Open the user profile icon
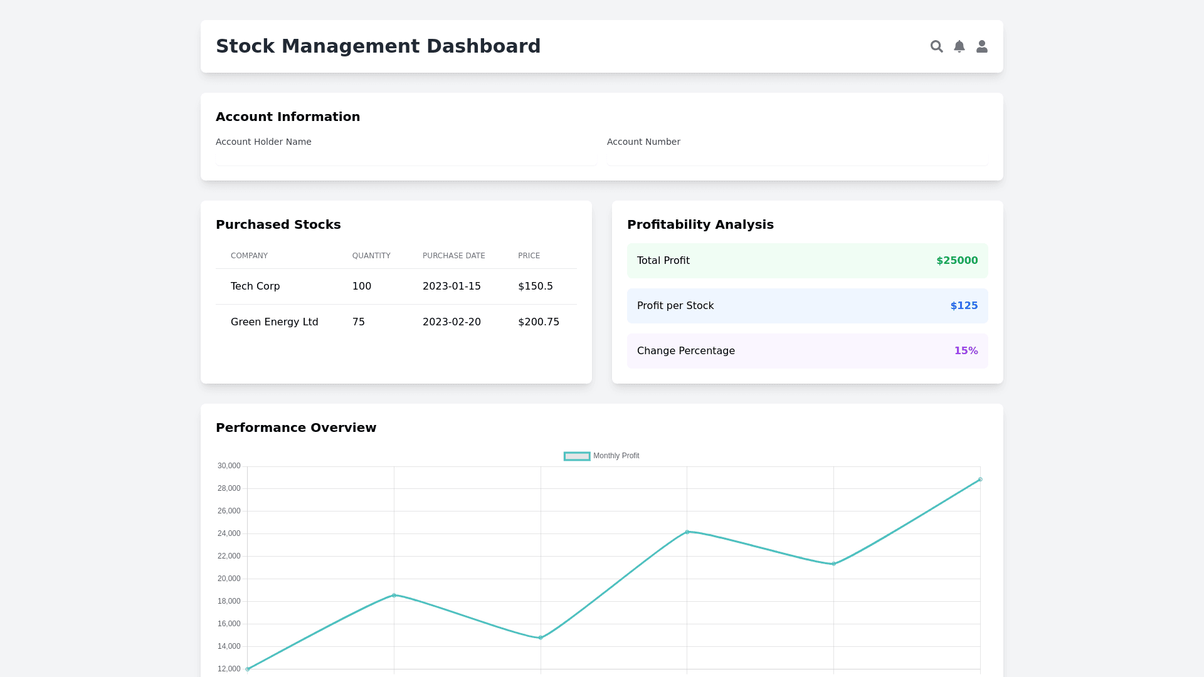This screenshot has height=677, width=1204. (x=981, y=46)
